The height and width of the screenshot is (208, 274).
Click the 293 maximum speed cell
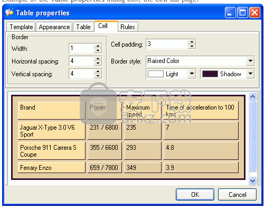143,151
